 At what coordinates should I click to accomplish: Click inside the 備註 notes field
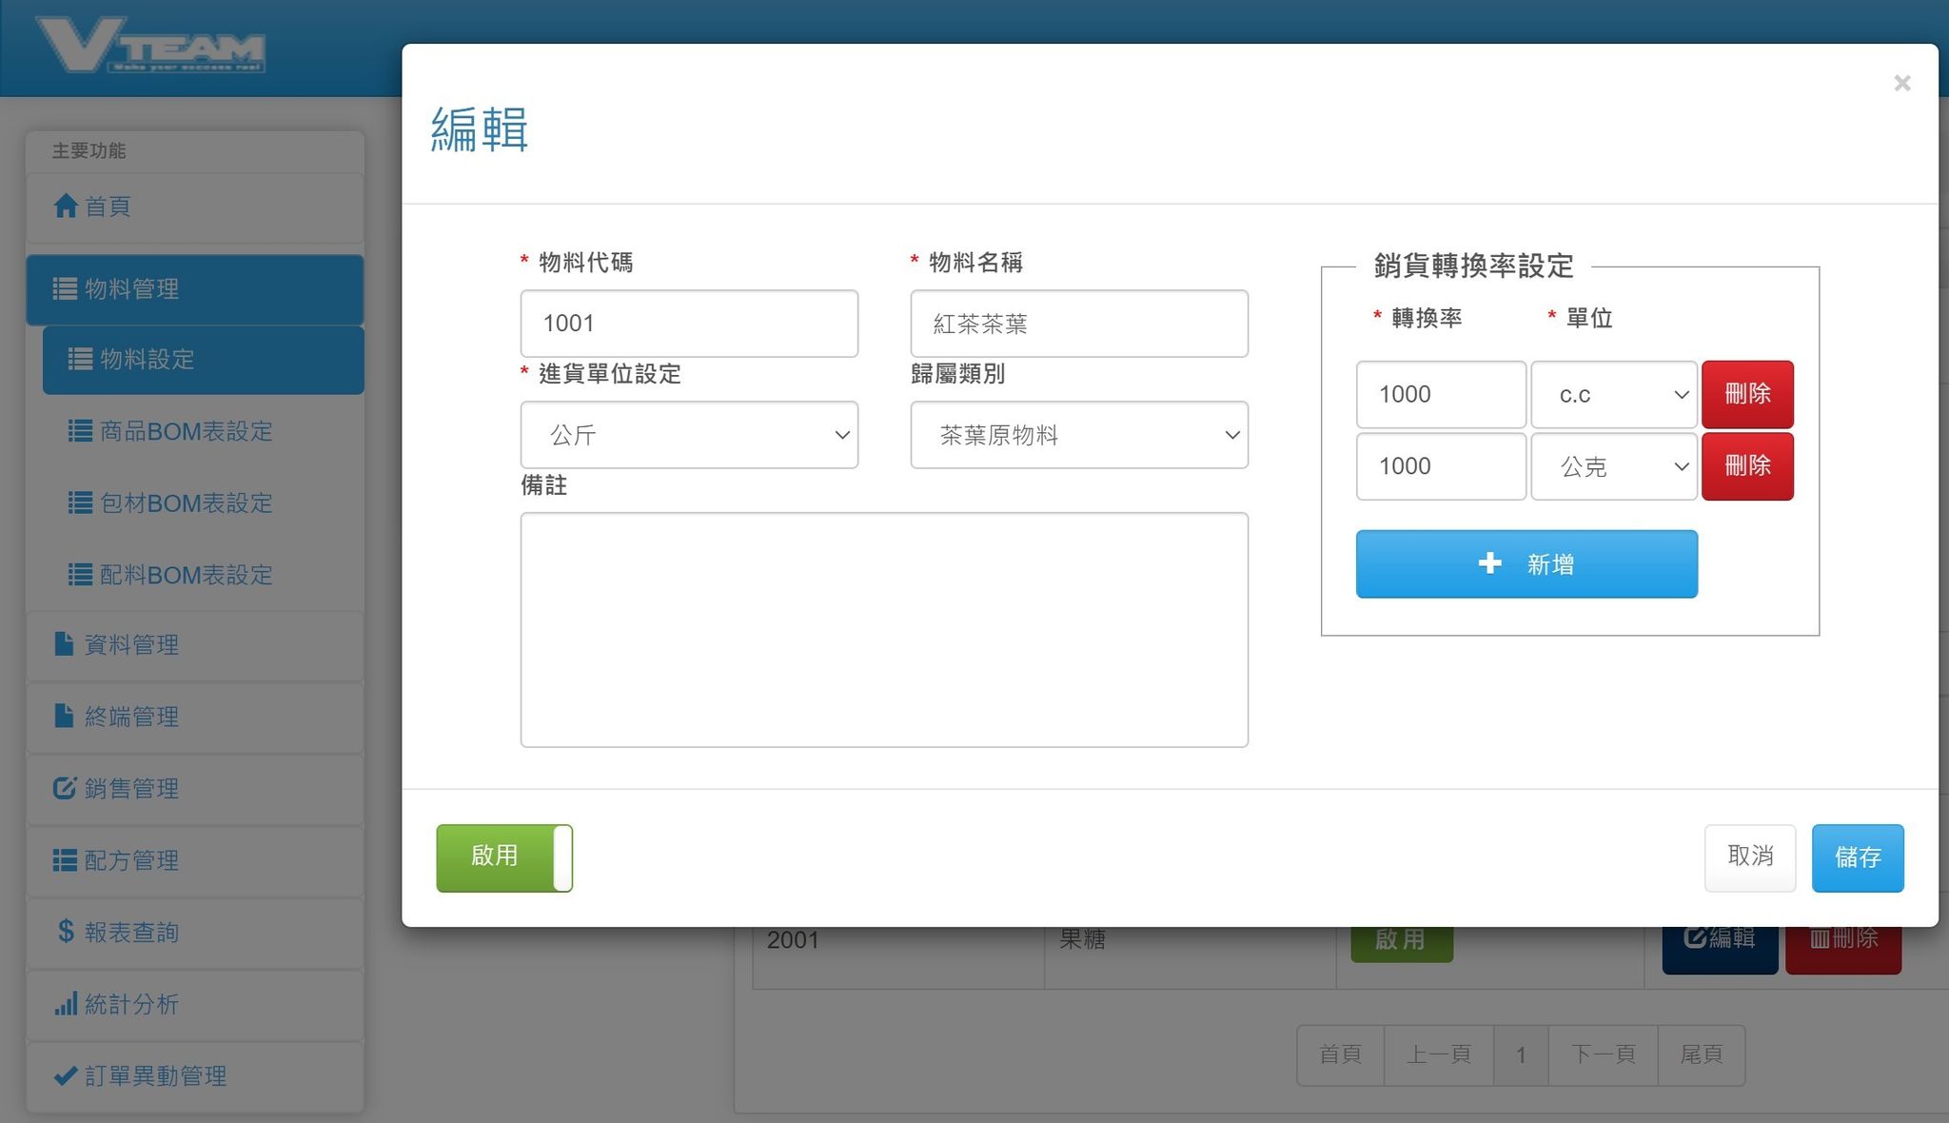click(x=883, y=628)
